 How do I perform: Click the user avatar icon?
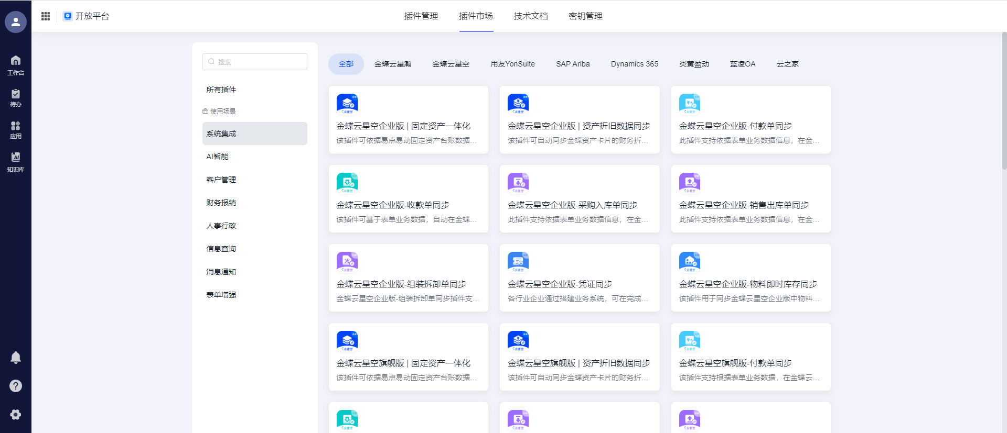(16, 22)
